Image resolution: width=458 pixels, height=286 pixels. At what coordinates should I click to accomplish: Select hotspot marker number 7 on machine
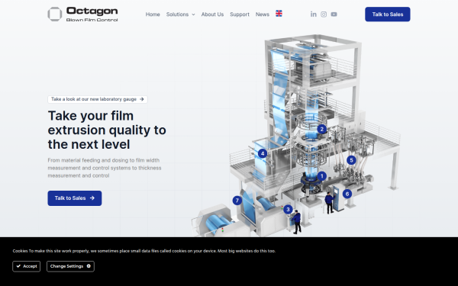tap(237, 201)
